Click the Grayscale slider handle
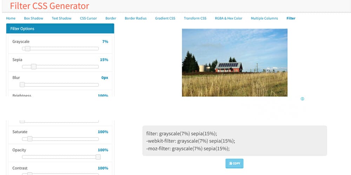Image resolution: width=351 pixels, height=175 pixels. point(27,48)
